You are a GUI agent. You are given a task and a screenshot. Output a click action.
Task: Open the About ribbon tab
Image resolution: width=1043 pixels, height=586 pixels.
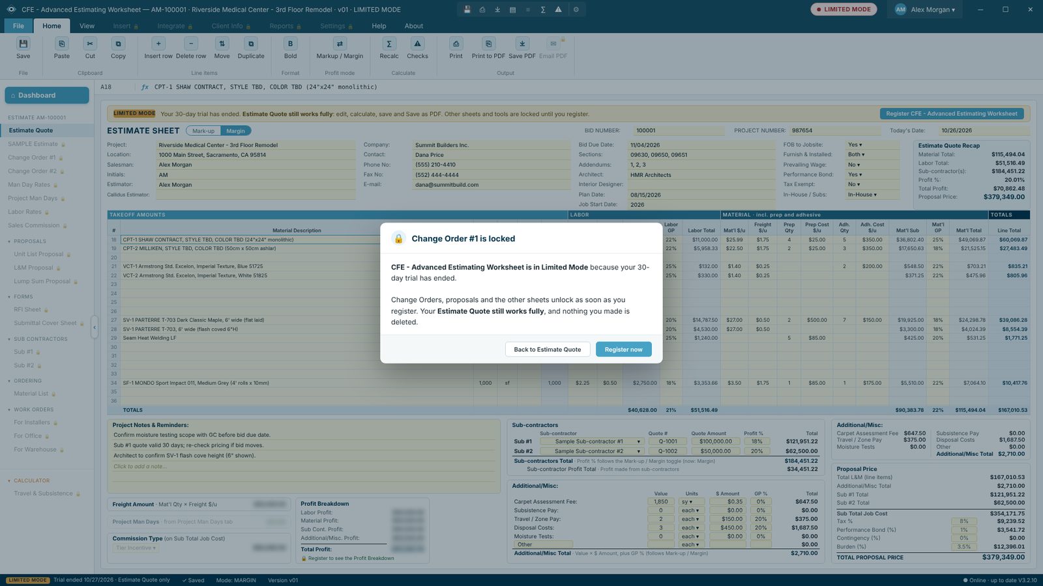(414, 26)
